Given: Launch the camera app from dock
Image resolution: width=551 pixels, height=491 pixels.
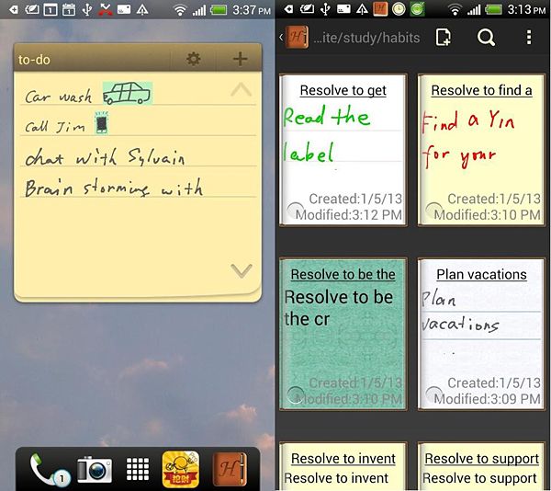Looking at the screenshot, I should 94,469.
